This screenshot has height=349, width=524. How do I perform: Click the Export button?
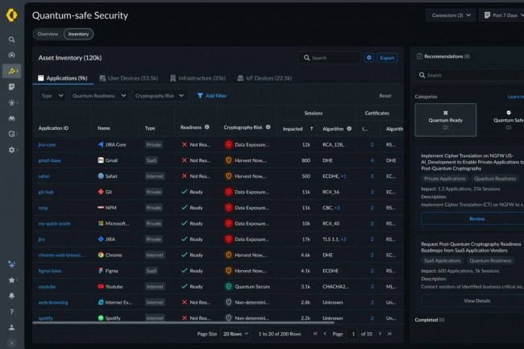pos(388,58)
